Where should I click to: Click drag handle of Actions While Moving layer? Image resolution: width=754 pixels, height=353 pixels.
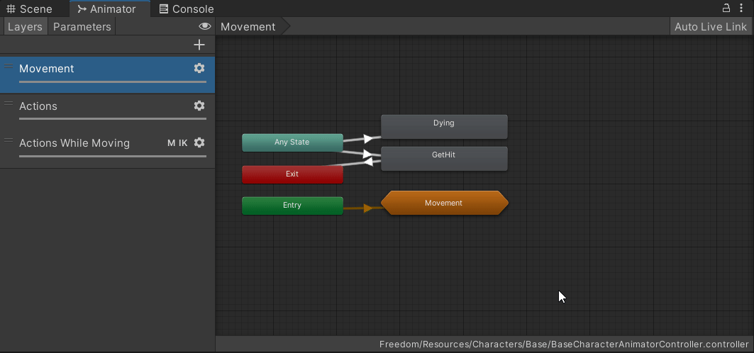click(x=9, y=141)
